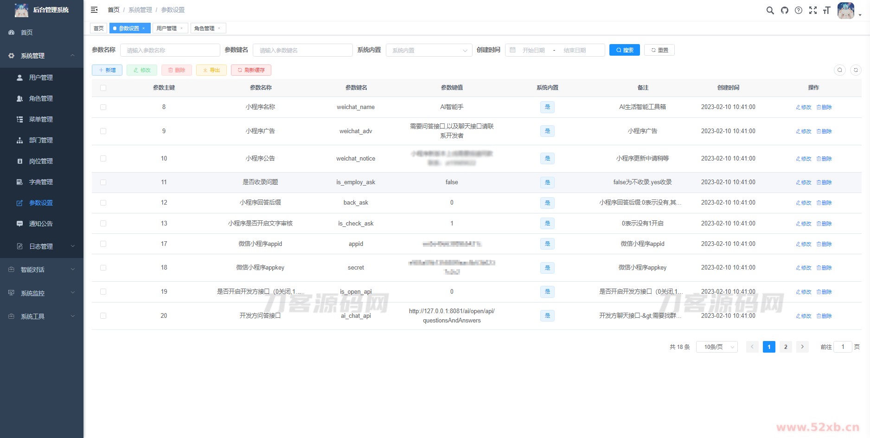Select the is_employ_ask row checkbox
The image size is (870, 438).
[103, 182]
